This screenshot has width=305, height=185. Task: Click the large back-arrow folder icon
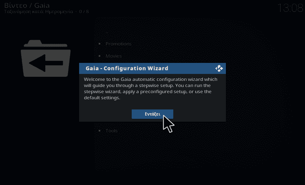click(x=46, y=58)
